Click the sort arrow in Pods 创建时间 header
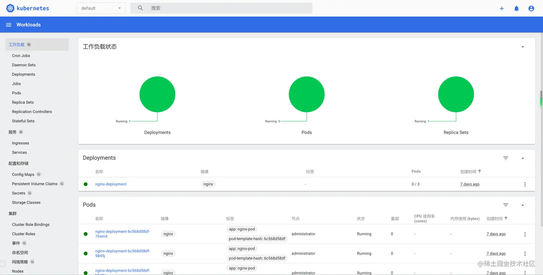This screenshot has width=543, height=275. (506, 218)
